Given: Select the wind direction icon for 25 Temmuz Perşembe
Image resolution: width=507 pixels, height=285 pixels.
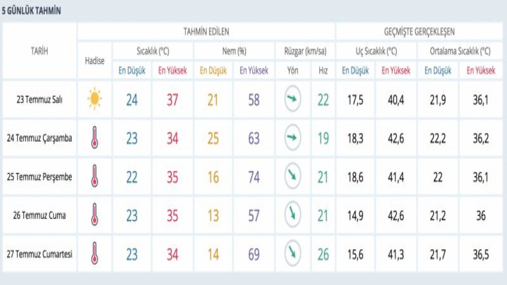Looking at the screenshot, I should [293, 176].
